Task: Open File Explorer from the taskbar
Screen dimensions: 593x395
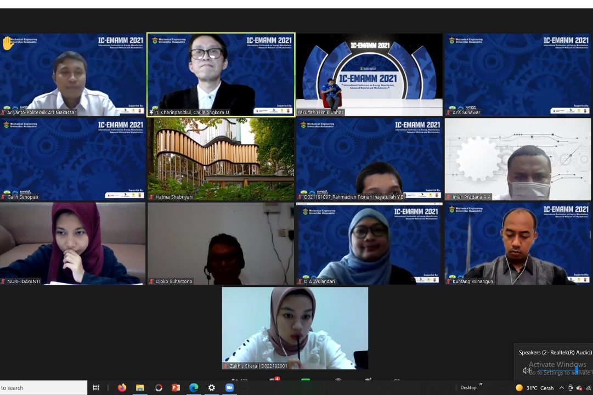Action: pyautogui.click(x=140, y=388)
